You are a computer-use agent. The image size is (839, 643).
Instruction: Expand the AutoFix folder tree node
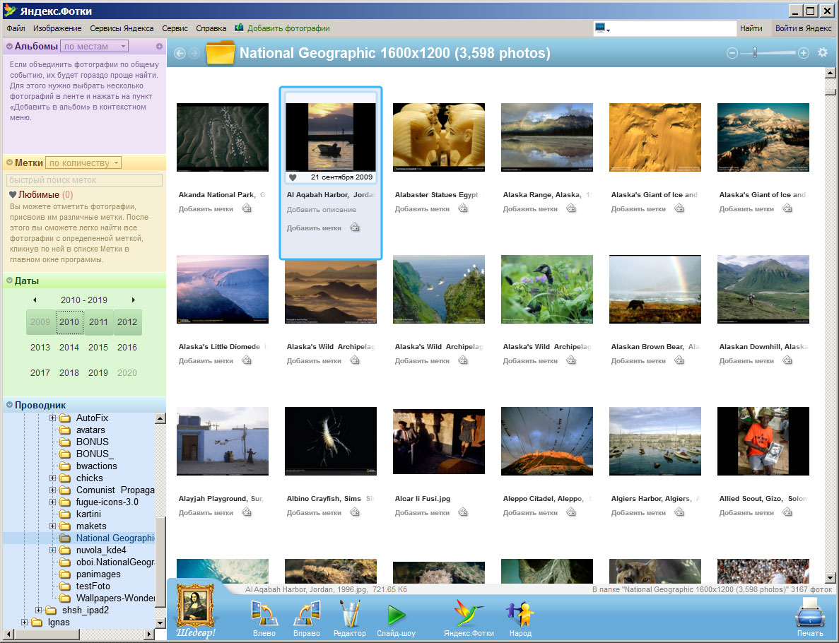(x=52, y=418)
